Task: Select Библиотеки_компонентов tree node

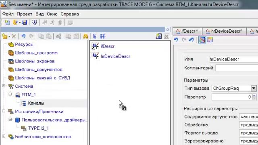Action: tap(43, 137)
